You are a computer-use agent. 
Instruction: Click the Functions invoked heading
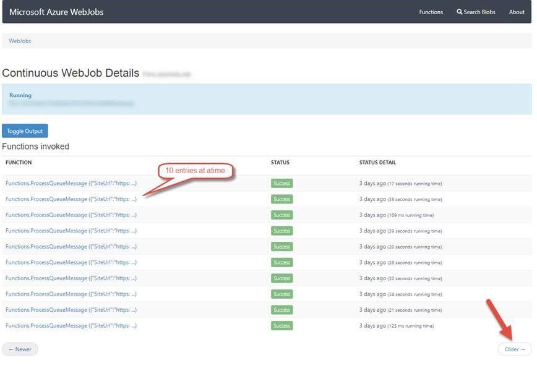(x=36, y=147)
